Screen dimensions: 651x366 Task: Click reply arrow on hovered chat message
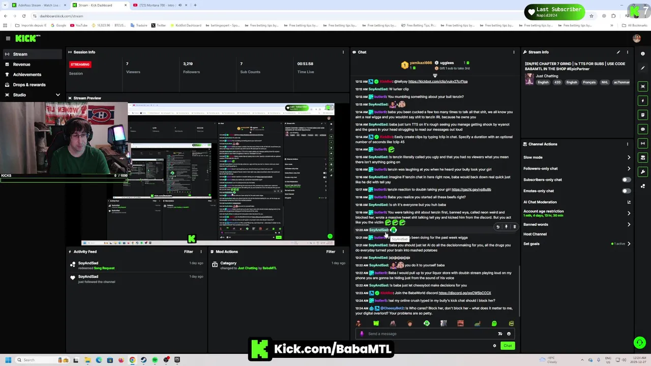[498, 227]
